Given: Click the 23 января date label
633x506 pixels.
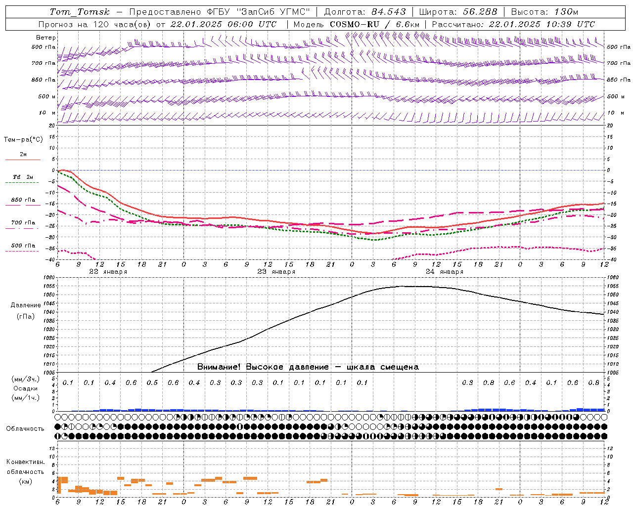Looking at the screenshot, I should 276,272.
